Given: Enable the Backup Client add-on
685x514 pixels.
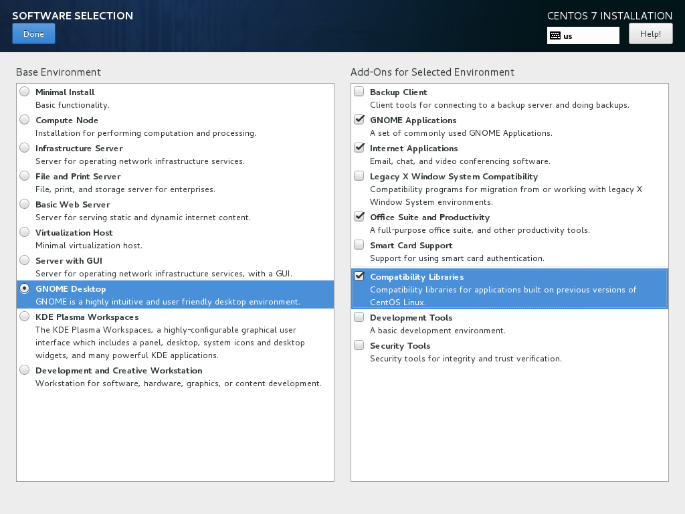Looking at the screenshot, I should (359, 91).
